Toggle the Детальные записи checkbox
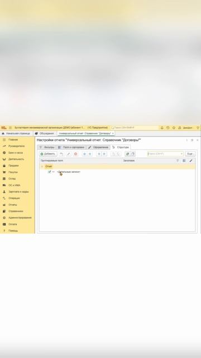Viewport: 201px width, 358px height. (x=49, y=172)
